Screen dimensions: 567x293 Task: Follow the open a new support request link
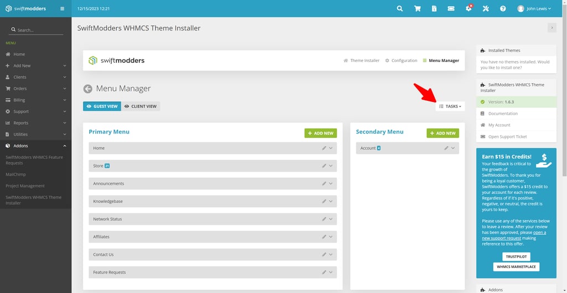click(514, 235)
